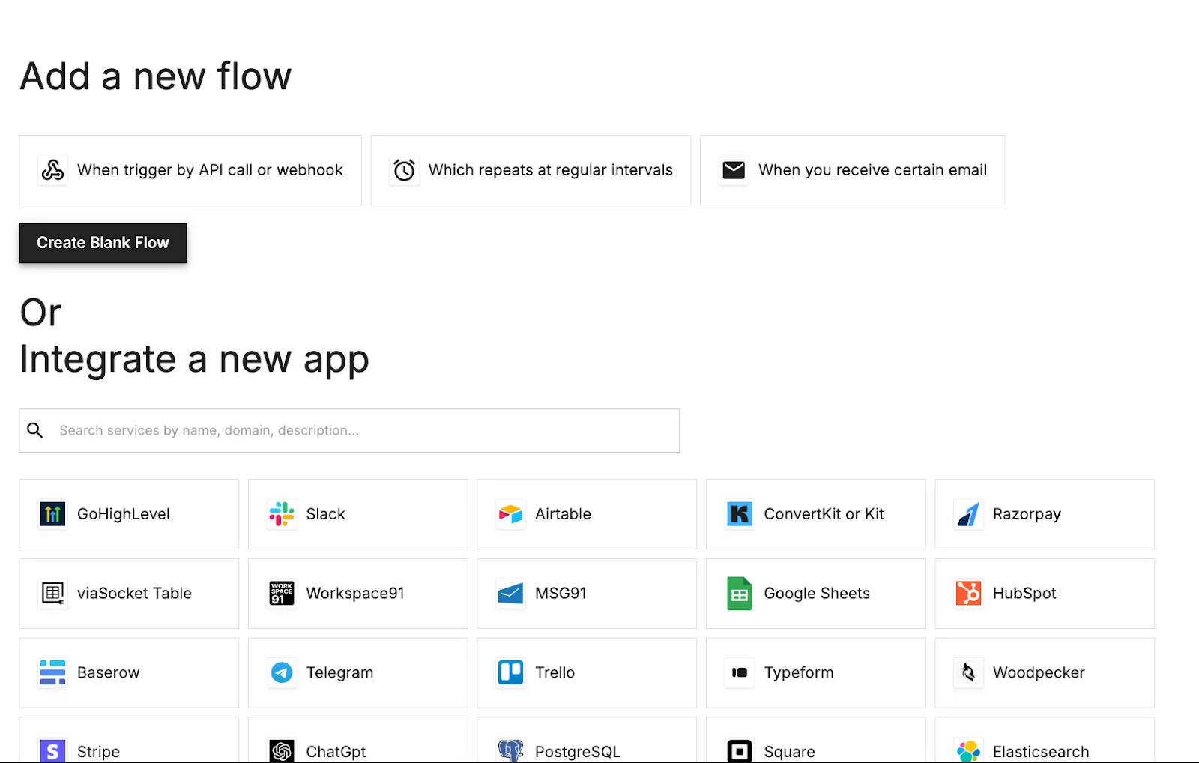The height and width of the screenshot is (763, 1199).
Task: Select the Workspace91 app name
Action: (355, 594)
